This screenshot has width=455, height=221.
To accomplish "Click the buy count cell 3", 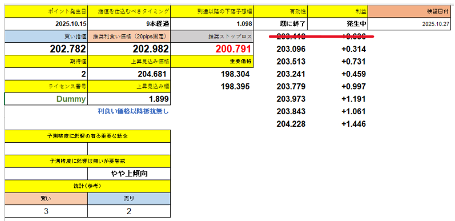I will click(x=46, y=211).
